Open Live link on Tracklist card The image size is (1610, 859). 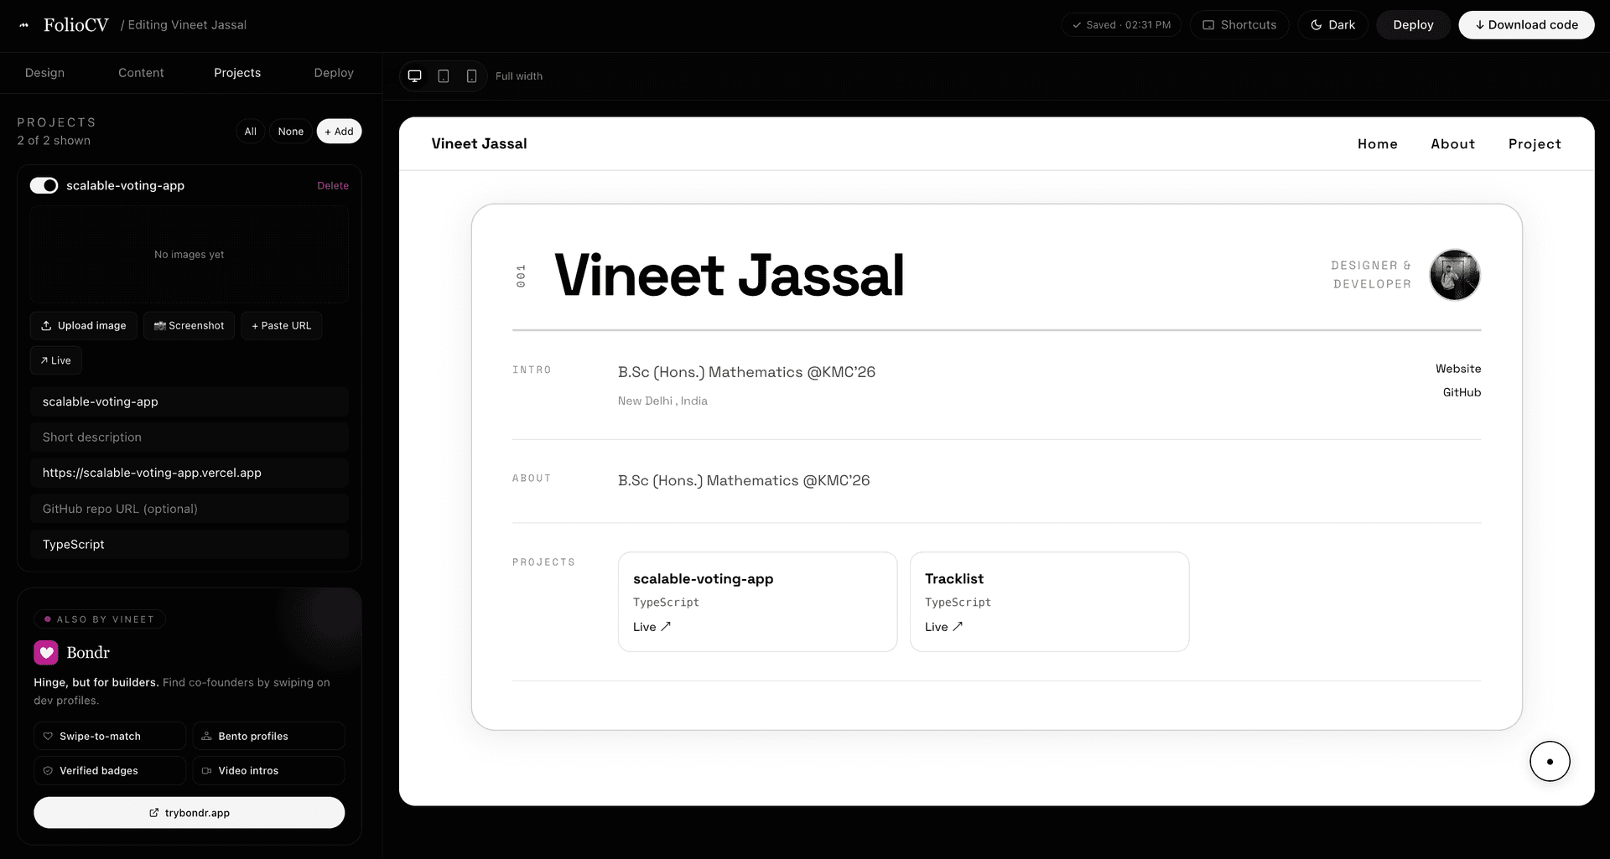click(943, 627)
